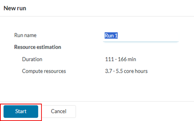The height and width of the screenshot is (121, 194).
Task: Click the "111 - 166 min" duration value
Action: click(120, 59)
